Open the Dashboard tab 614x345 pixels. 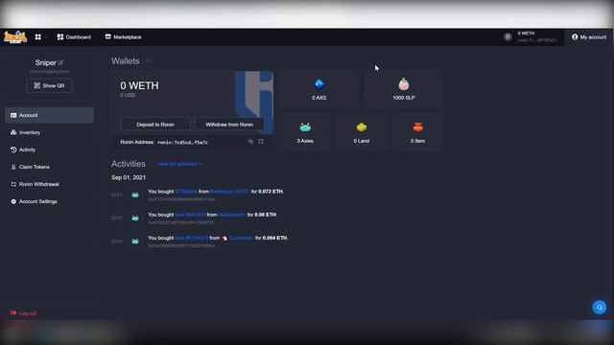click(74, 37)
